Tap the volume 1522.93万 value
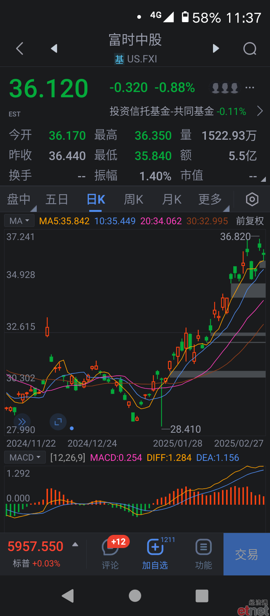 tap(229, 135)
